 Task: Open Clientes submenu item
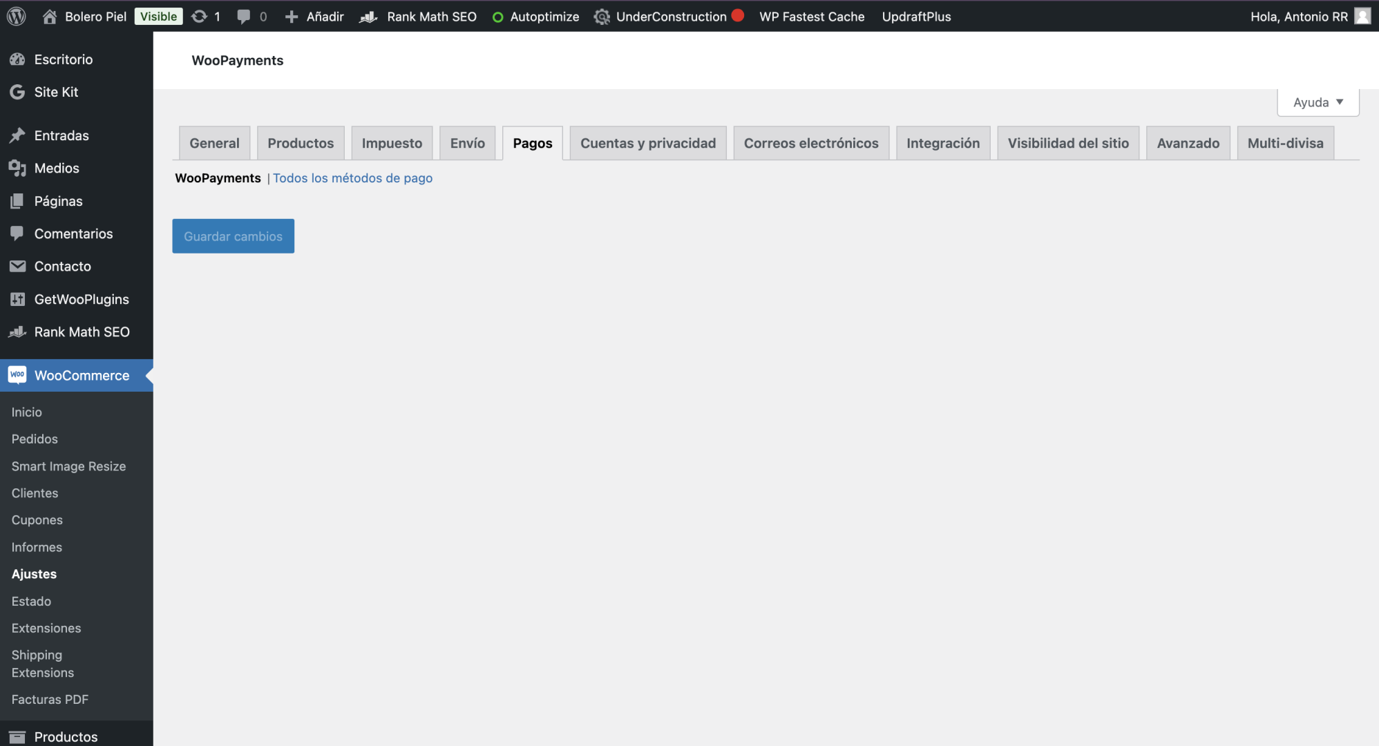tap(35, 493)
